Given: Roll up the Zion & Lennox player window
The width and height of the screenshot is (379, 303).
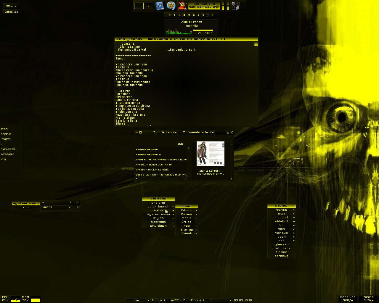Looking at the screenshot, I should tap(136, 132).
